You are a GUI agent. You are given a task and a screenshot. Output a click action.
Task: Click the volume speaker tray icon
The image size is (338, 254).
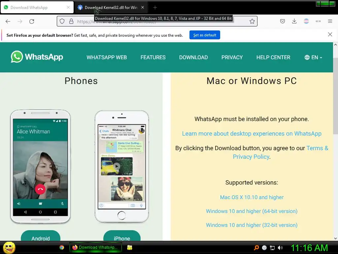280,248
